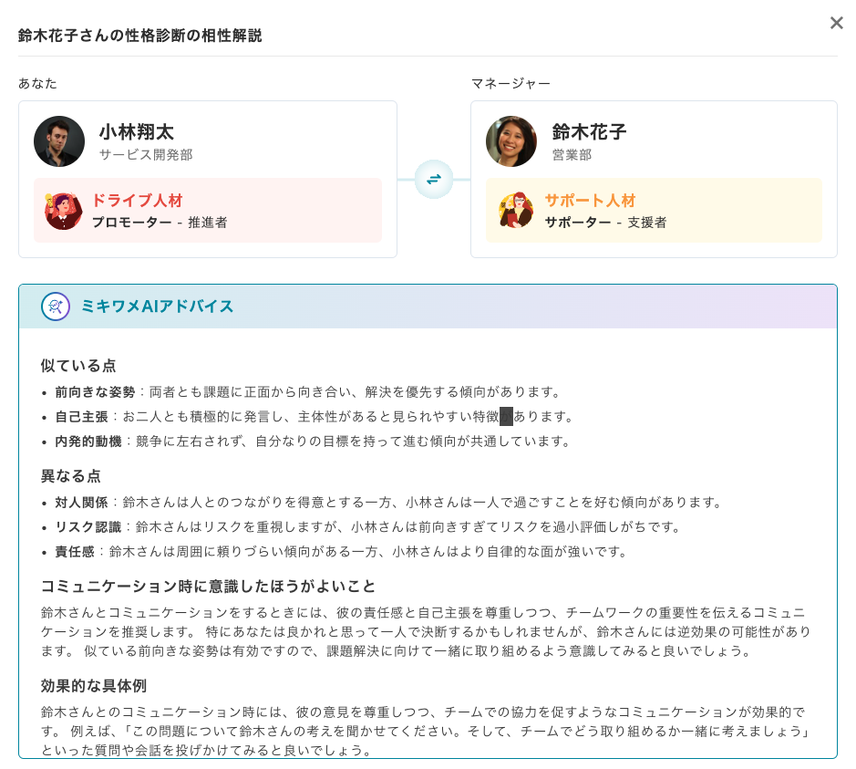Click the ドライブ人材 character icon
The height and width of the screenshot is (769, 856).
click(63, 211)
